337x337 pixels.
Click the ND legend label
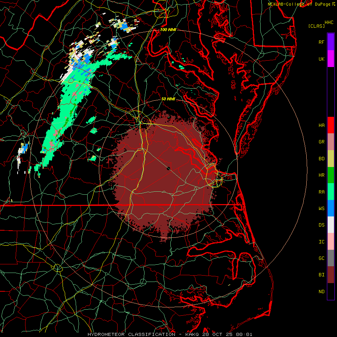point(321,292)
